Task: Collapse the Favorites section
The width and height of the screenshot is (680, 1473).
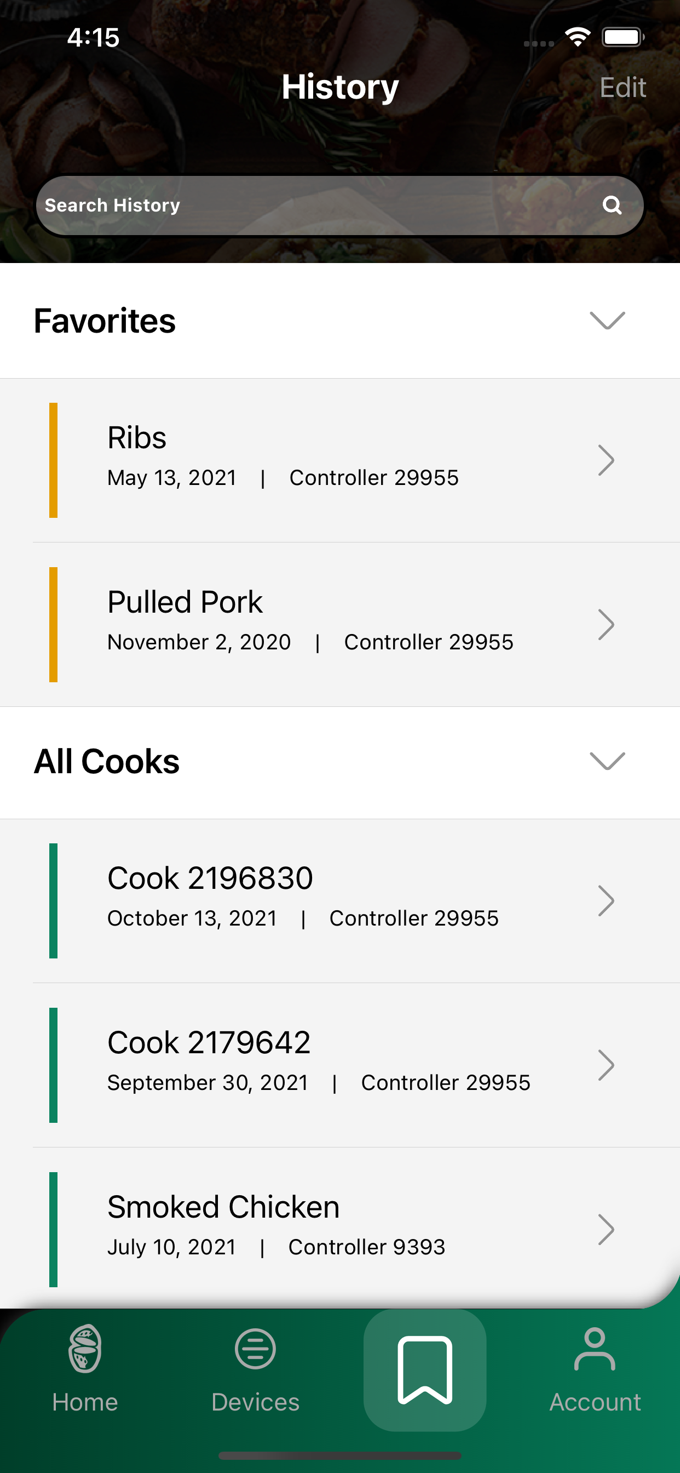Action: click(x=607, y=320)
